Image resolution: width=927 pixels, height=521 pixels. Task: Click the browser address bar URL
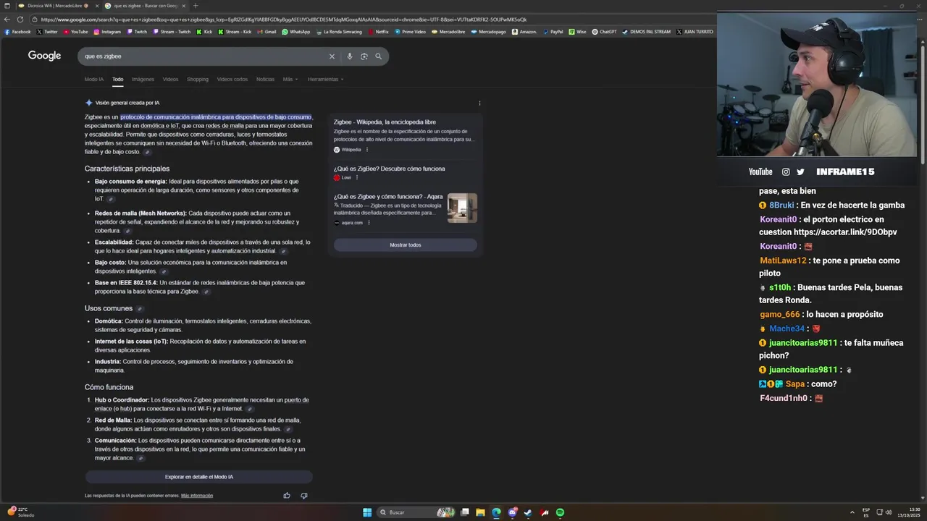[284, 20]
